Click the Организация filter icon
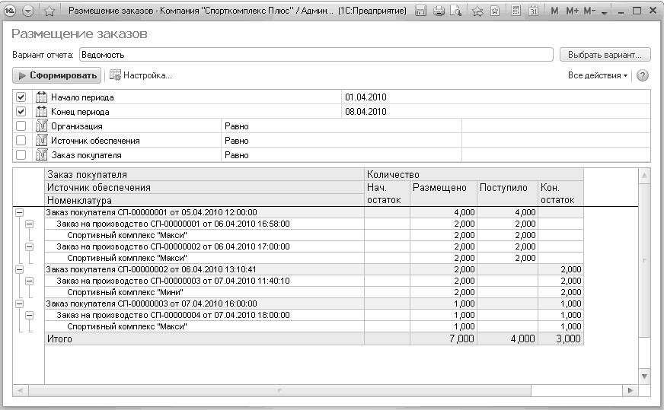This screenshot has width=664, height=410. point(41,126)
